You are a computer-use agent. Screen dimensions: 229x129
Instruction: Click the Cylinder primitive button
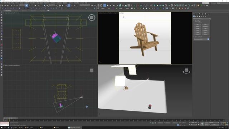pyautogui.click(x=198, y=28)
